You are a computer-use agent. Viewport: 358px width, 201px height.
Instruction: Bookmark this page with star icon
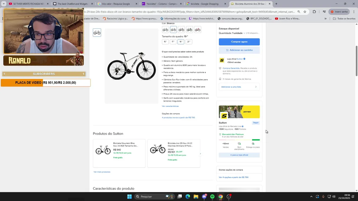(x=305, y=12)
